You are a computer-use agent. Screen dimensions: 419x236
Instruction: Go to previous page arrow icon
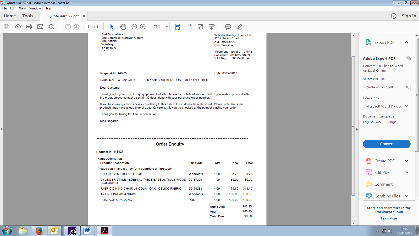click(x=68, y=27)
